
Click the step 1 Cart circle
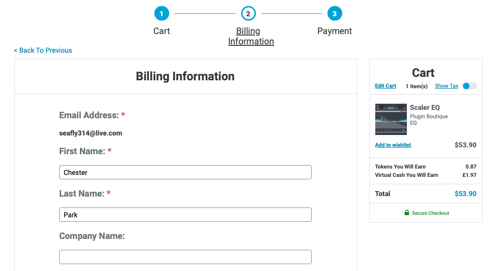pos(161,13)
